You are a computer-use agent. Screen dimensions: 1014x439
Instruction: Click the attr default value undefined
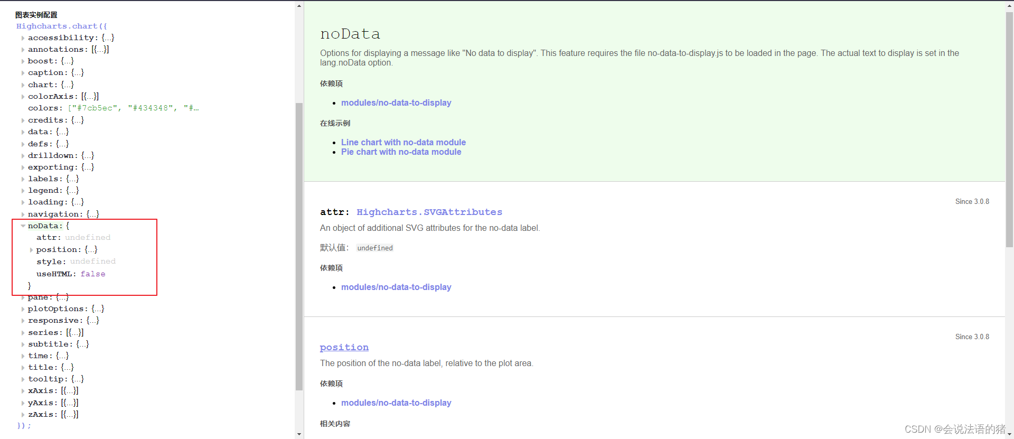pyautogui.click(x=375, y=248)
